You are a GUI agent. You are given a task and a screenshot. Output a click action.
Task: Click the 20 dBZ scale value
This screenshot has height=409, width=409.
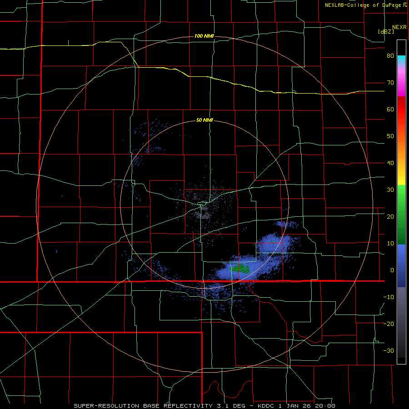click(390, 217)
